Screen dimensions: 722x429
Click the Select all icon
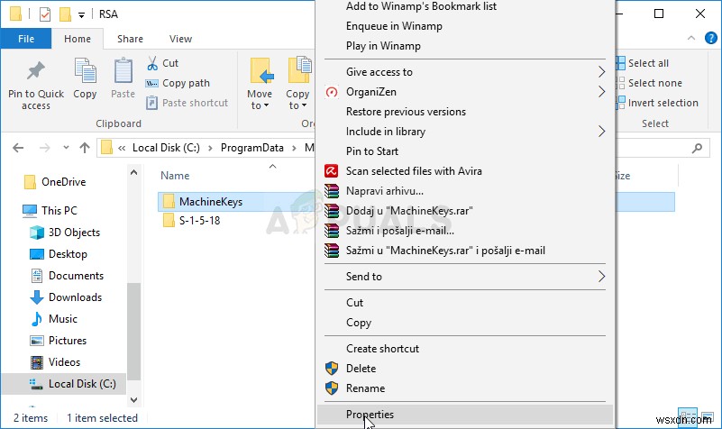click(x=620, y=63)
